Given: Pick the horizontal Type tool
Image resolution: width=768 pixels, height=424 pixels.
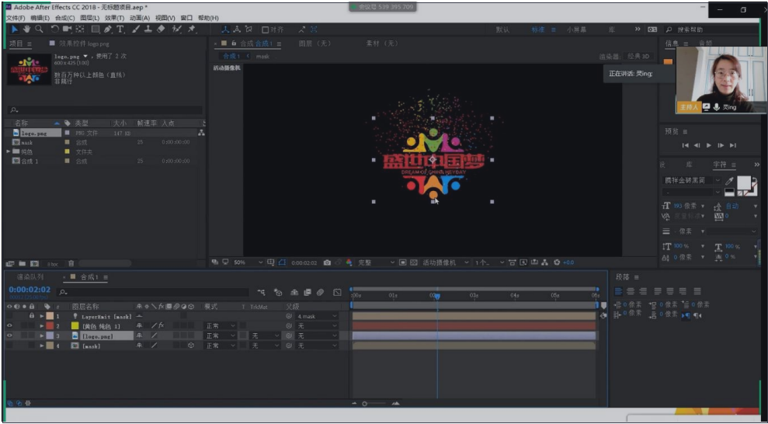Looking at the screenshot, I should pyautogui.click(x=120, y=30).
